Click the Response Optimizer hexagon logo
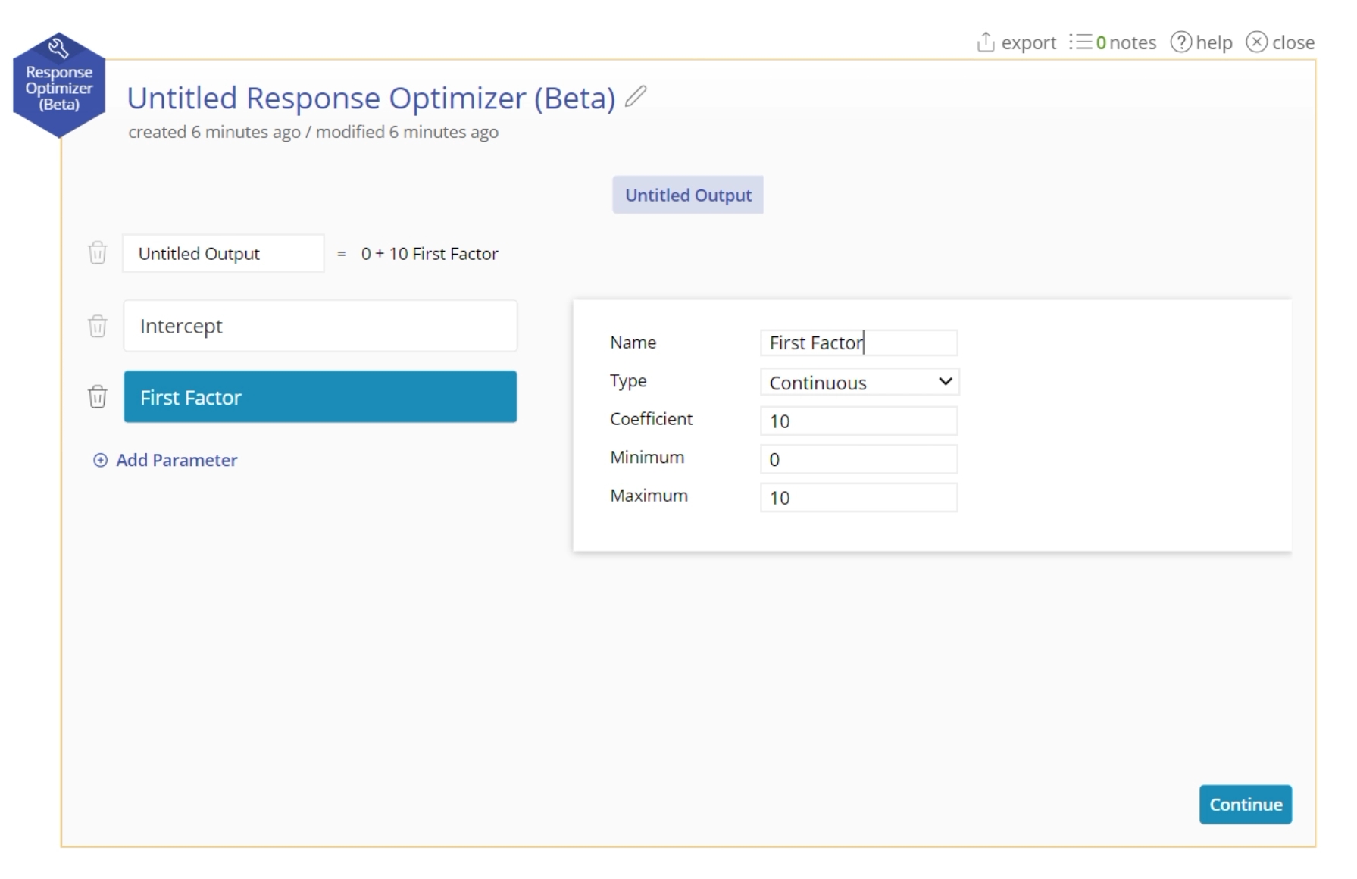1357x879 pixels. (x=59, y=85)
